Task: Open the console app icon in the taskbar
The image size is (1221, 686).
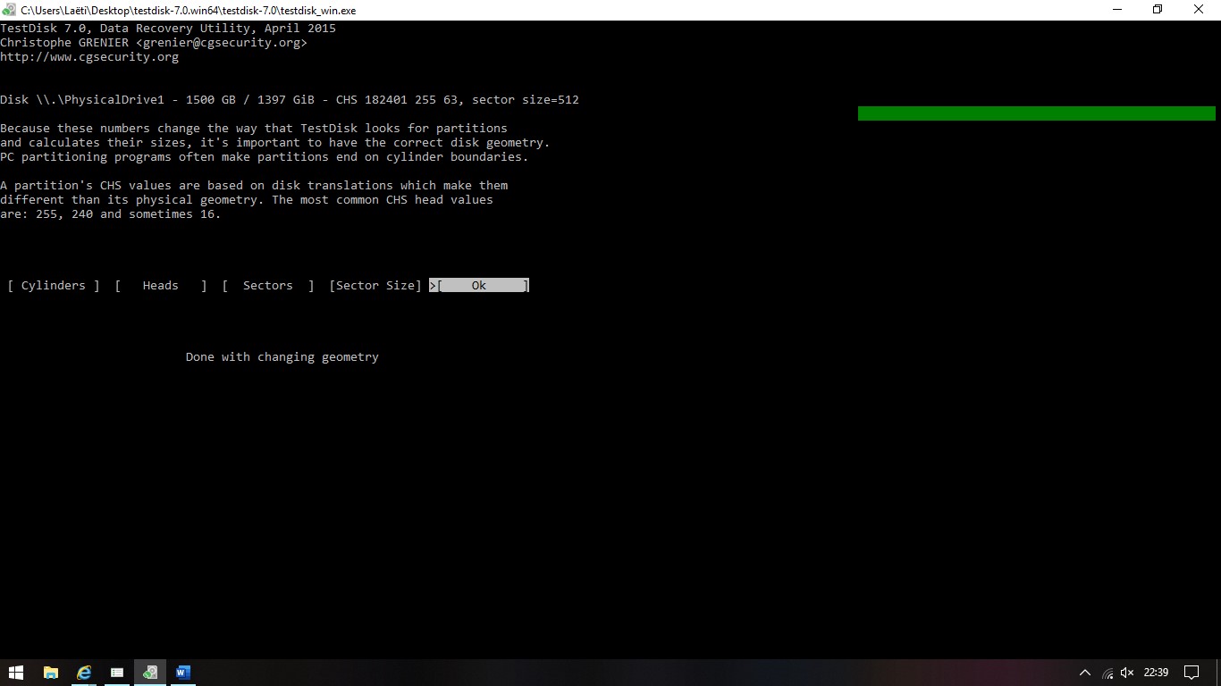Action: (x=117, y=673)
